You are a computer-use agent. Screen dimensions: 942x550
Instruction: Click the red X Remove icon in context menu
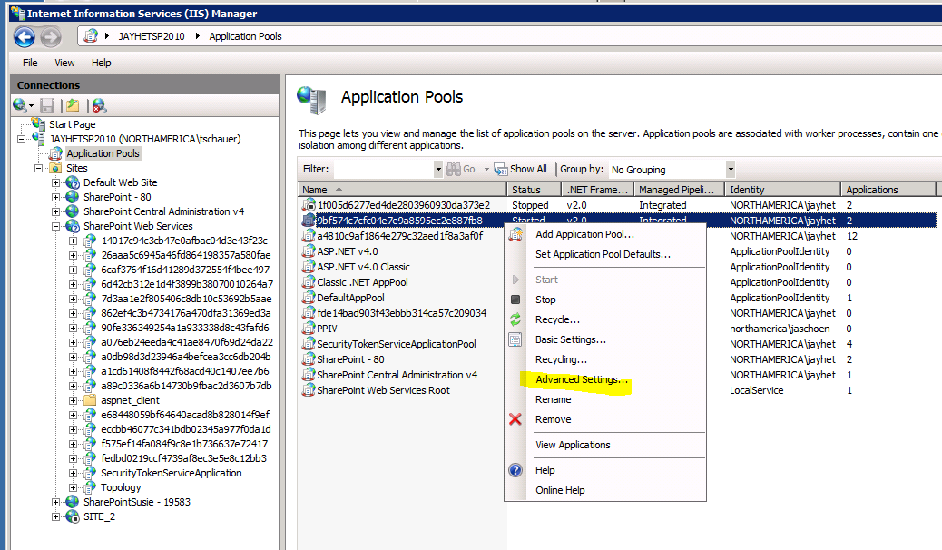(515, 419)
